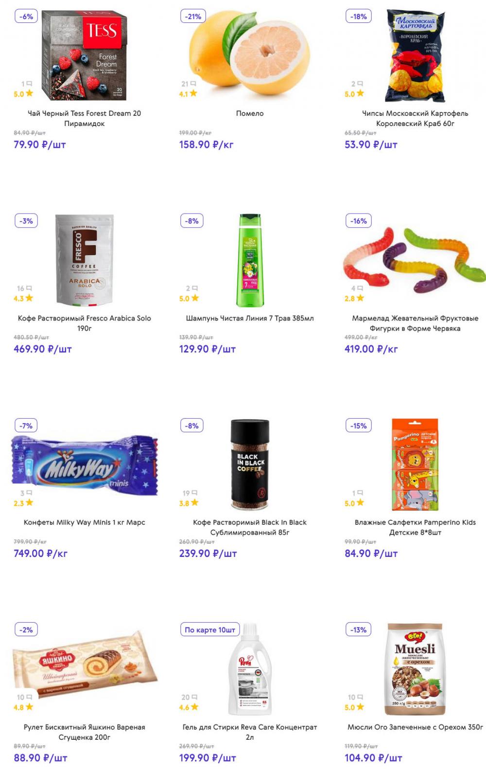Click the rating star on worm marmalade
This screenshot has width=486, height=769.
[360, 298]
